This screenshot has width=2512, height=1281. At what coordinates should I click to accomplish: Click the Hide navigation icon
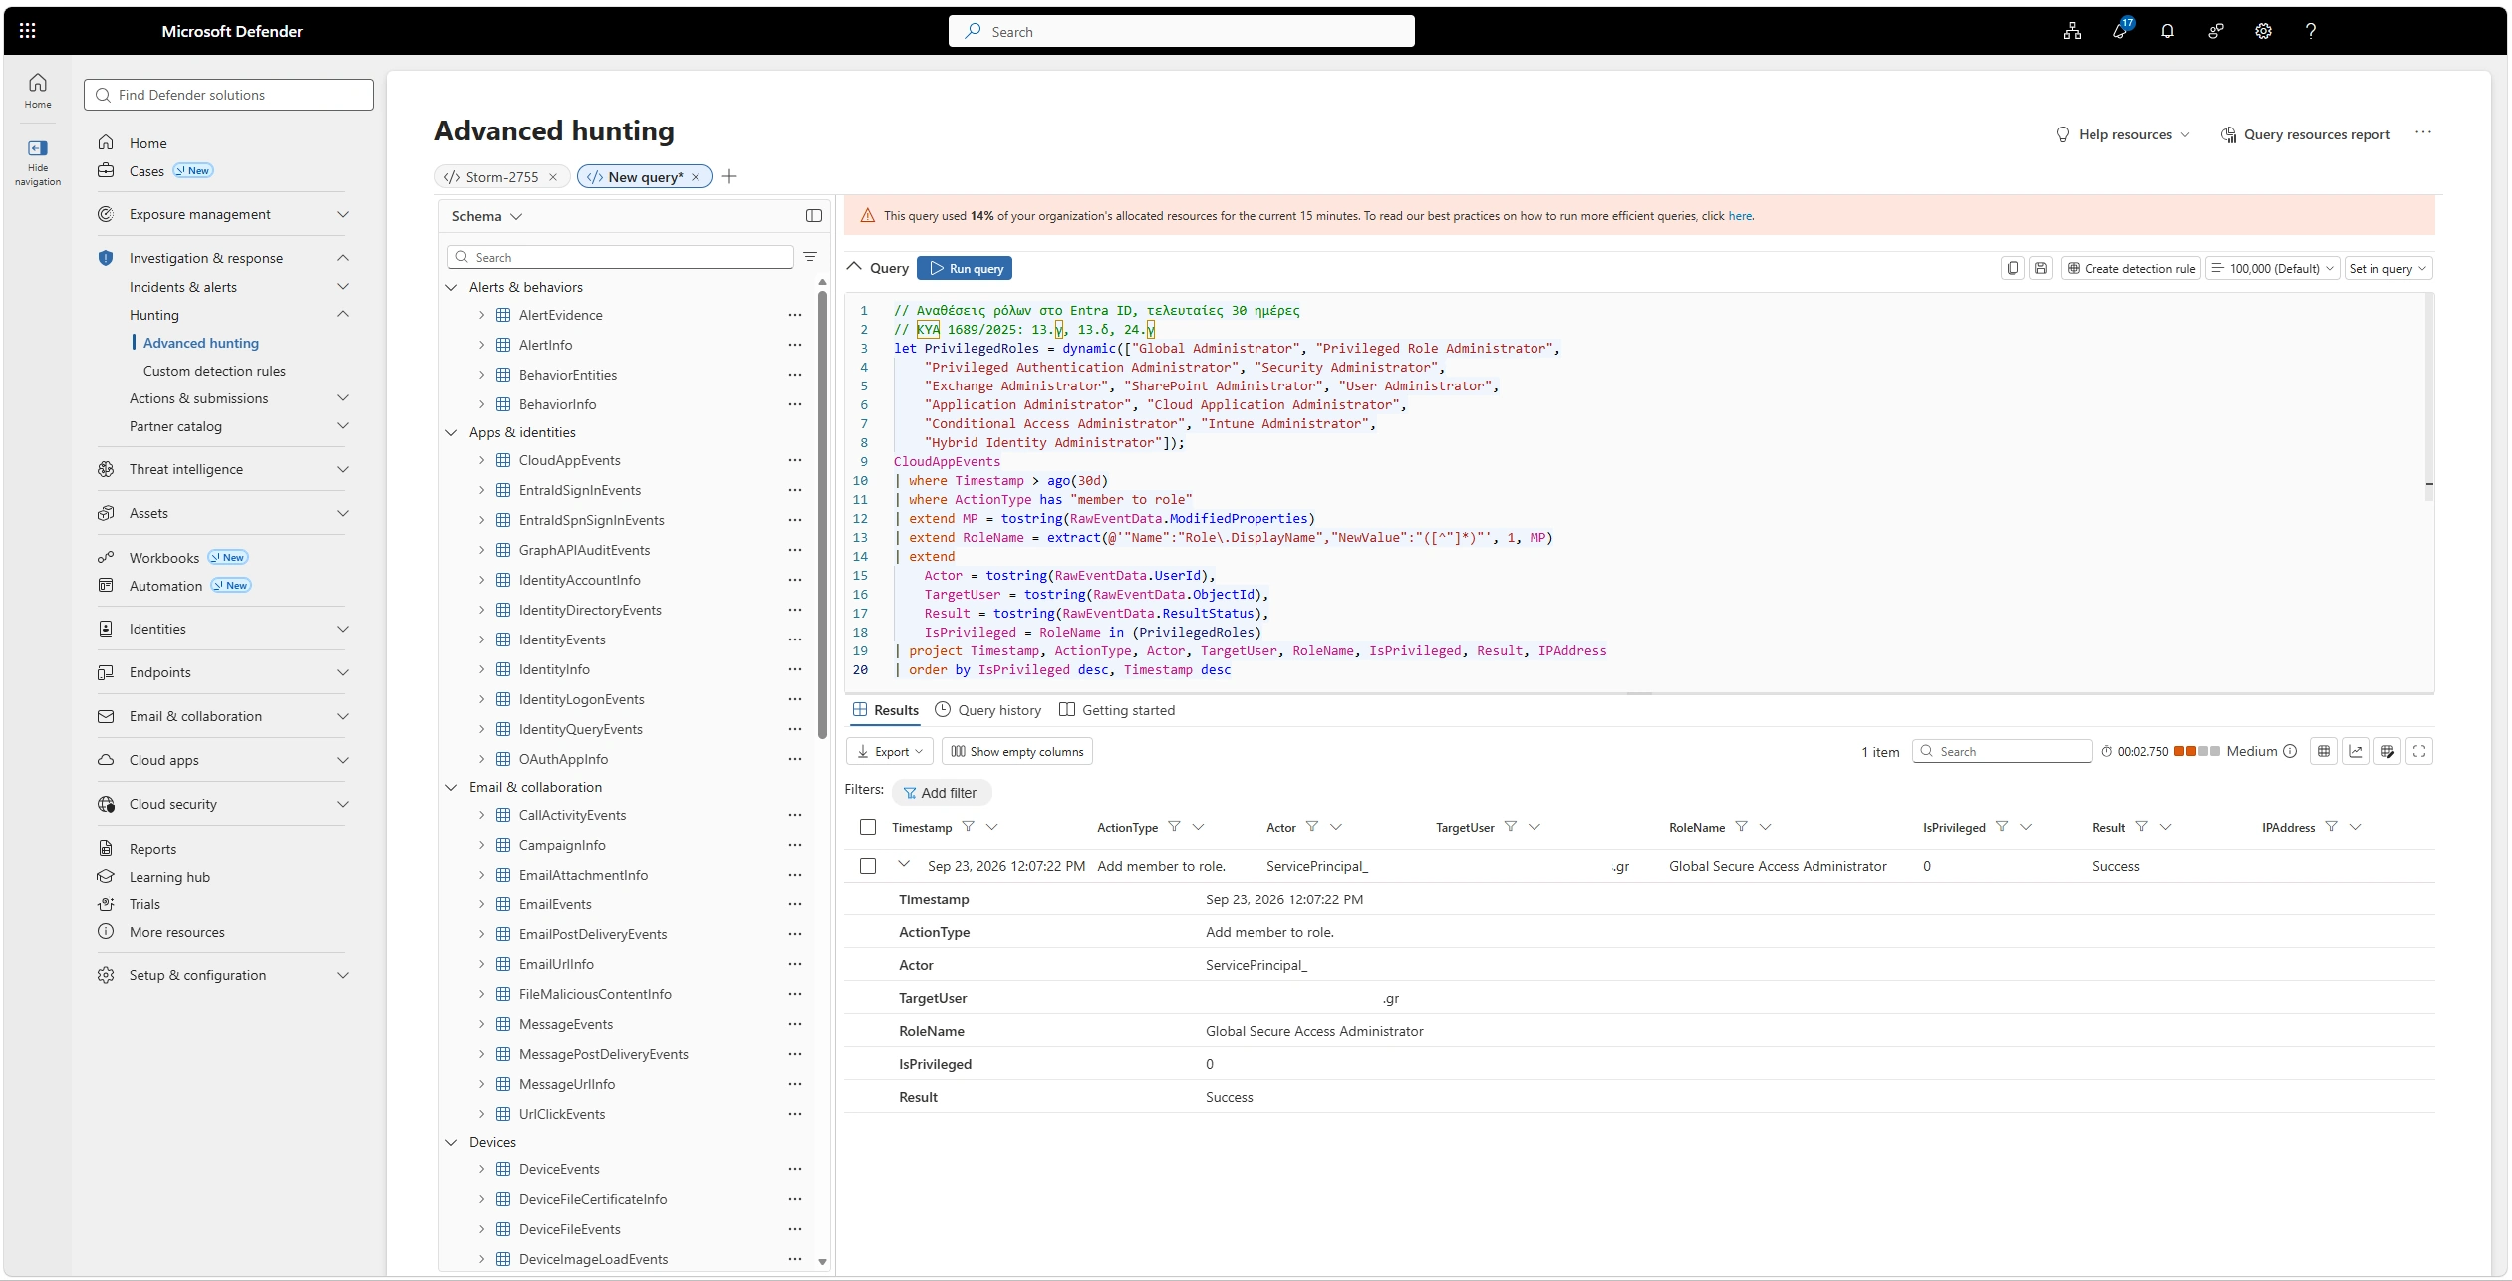coord(38,148)
